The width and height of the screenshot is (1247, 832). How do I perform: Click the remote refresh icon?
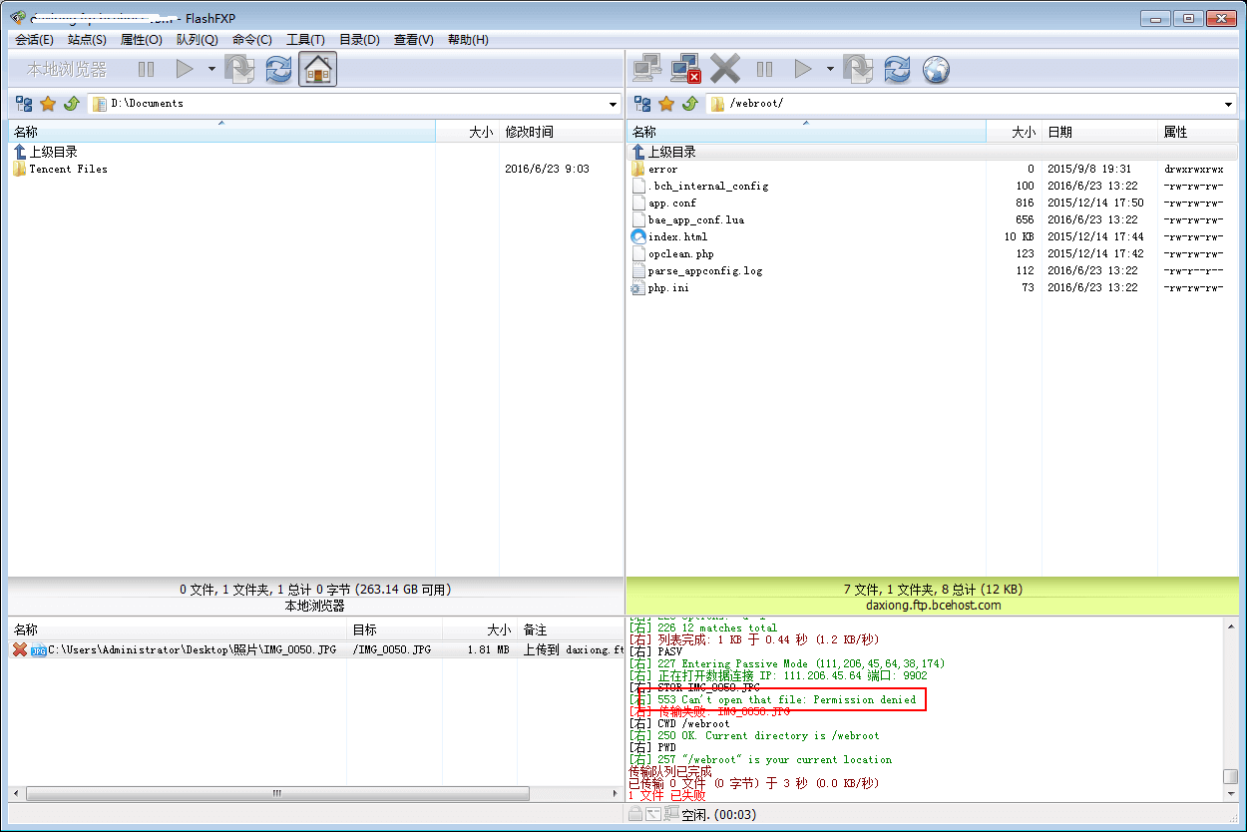point(896,68)
